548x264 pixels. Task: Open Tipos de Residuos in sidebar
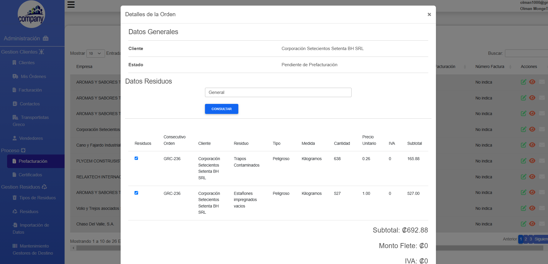pyautogui.click(x=37, y=198)
